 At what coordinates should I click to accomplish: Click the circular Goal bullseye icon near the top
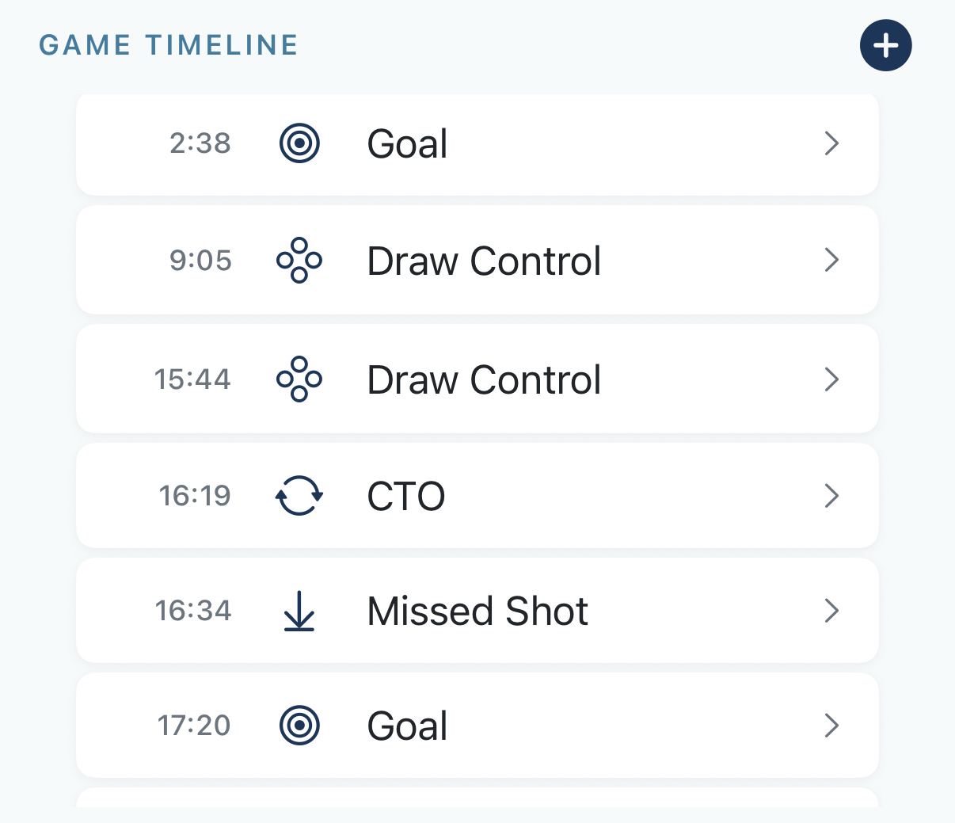click(x=299, y=143)
